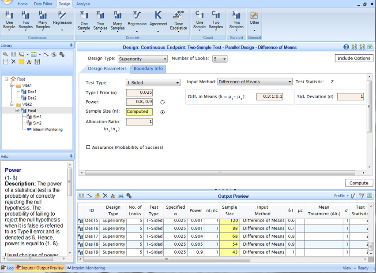Open Discrete Many Samples designs
Screen dimensions: 376x273
coord(117,22)
